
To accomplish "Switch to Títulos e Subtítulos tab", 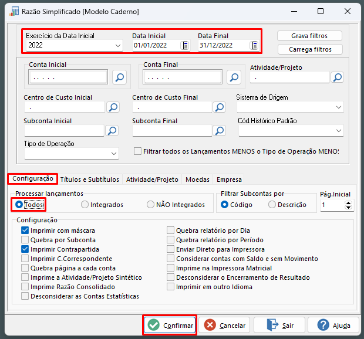I will tap(90, 179).
